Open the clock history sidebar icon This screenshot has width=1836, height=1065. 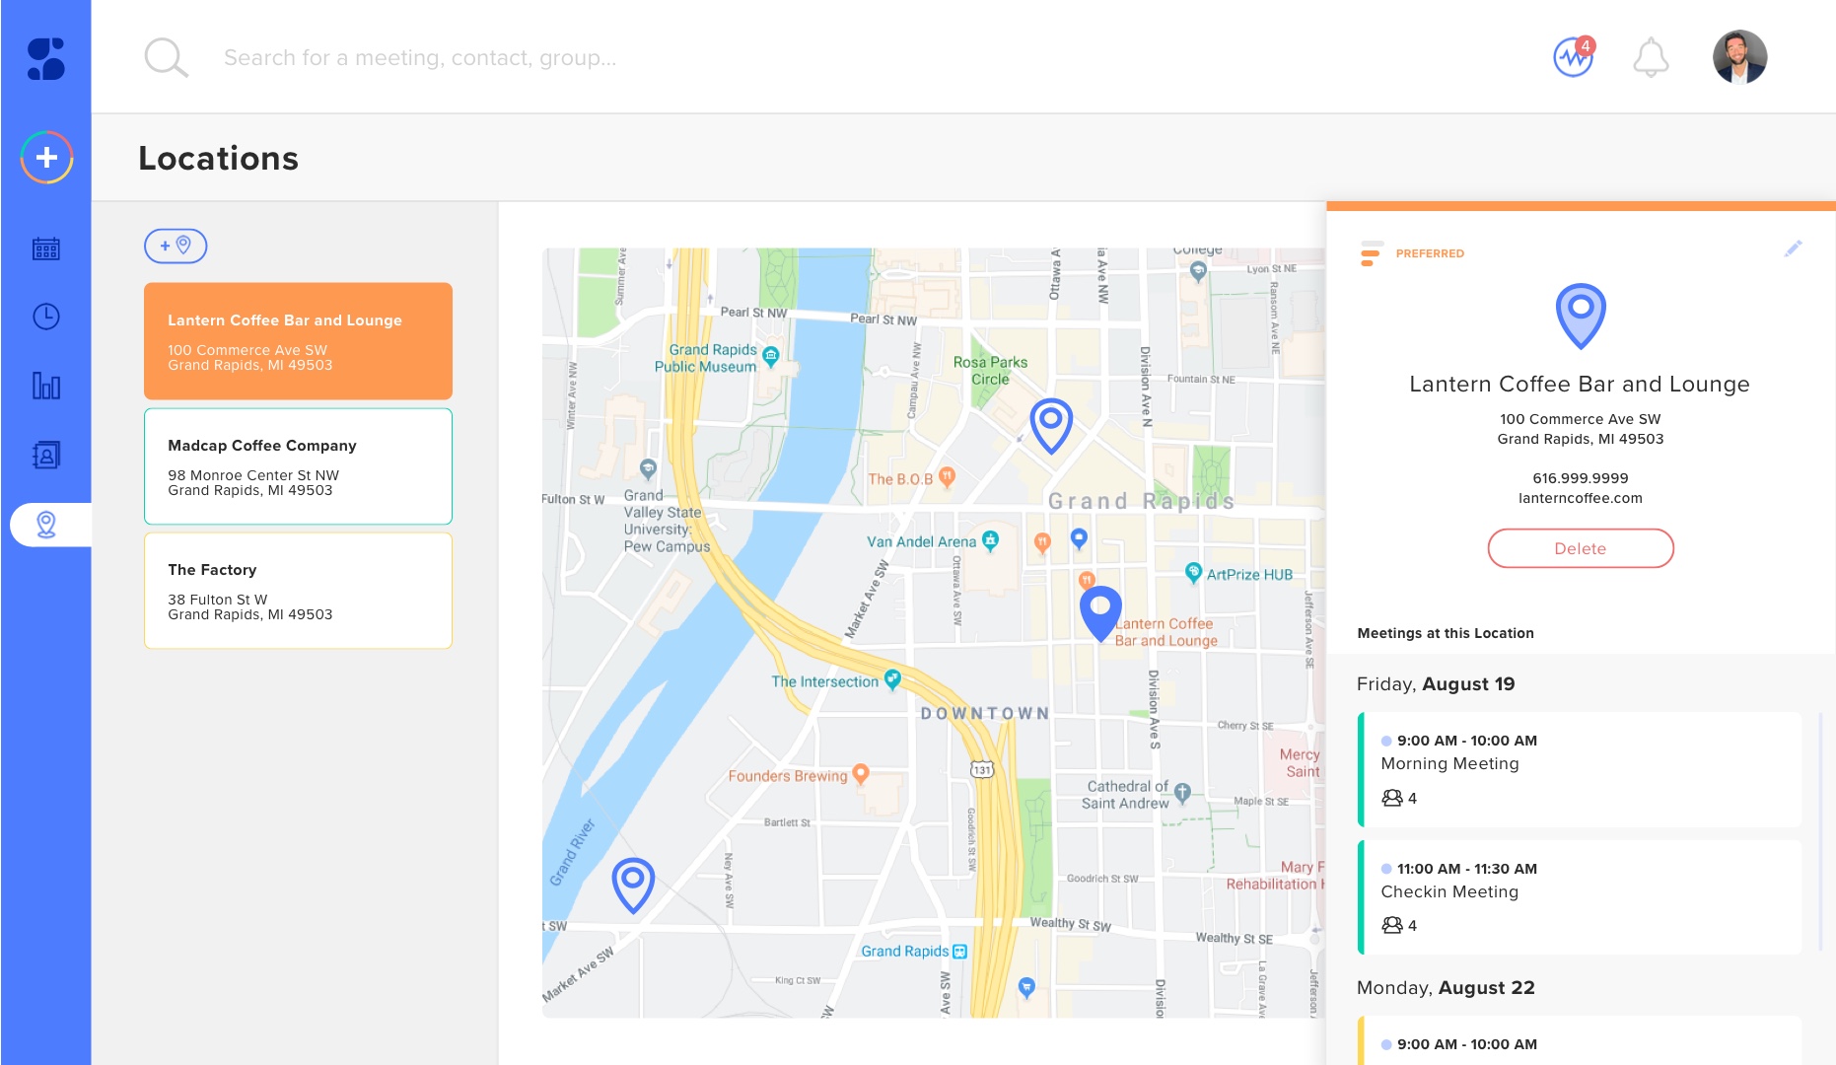(x=46, y=317)
